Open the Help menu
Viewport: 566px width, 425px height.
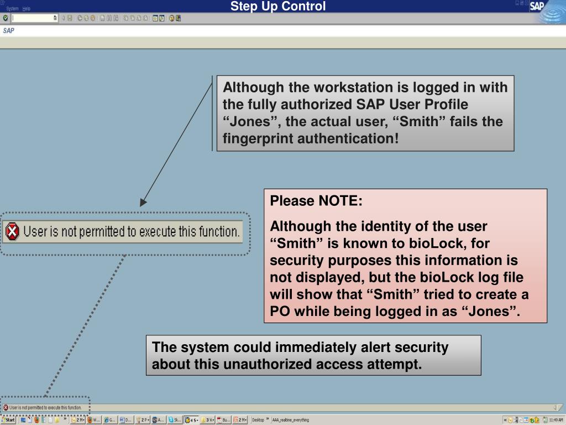[x=27, y=8]
